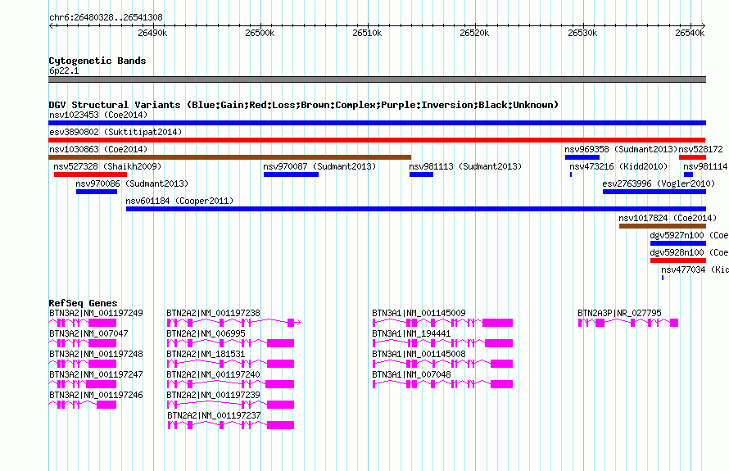Open variant nsv527328 (Shaikh2009) label
This screenshot has width=729, height=471.
click(107, 166)
